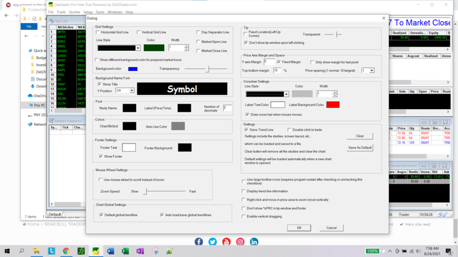Click the Wi-Fi network tray icon

tap(411, 251)
